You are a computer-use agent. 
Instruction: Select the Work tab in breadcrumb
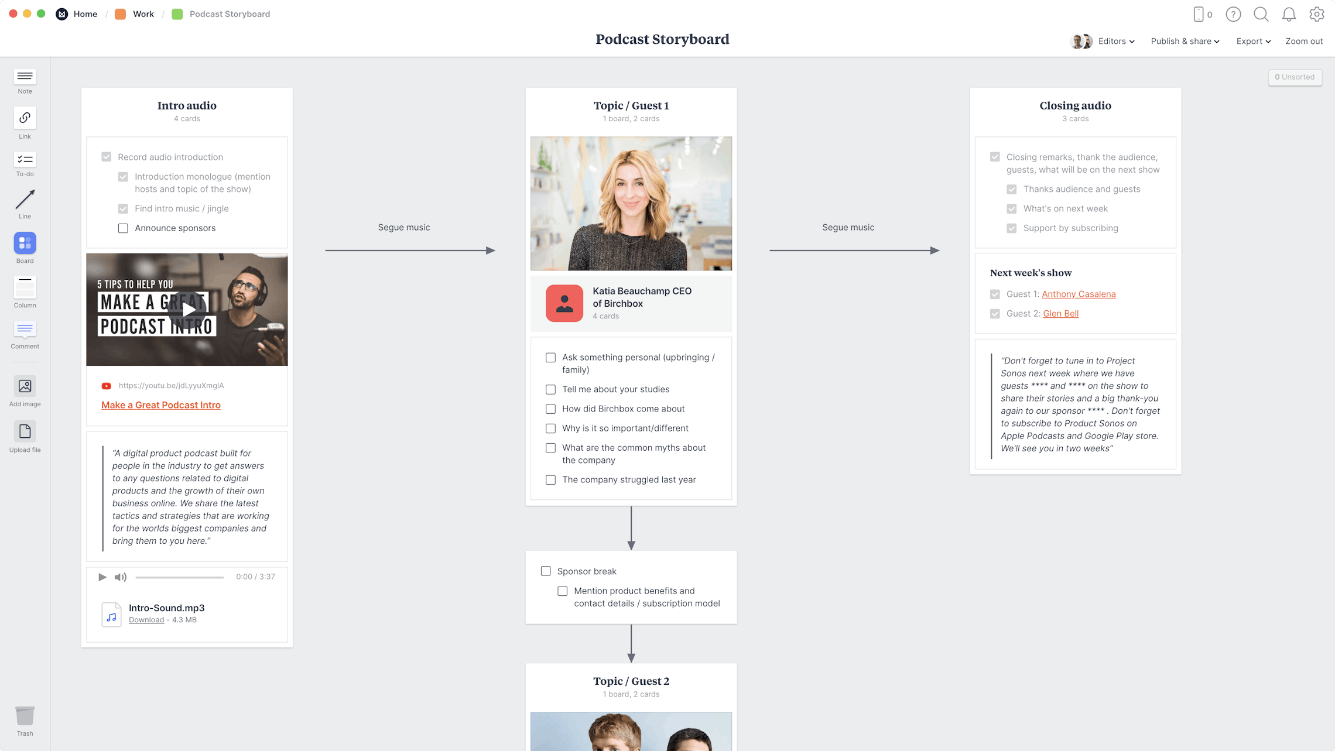tap(142, 13)
